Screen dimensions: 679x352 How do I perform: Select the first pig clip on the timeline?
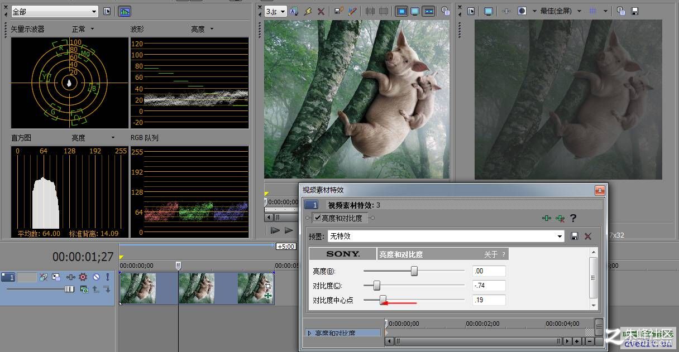coord(138,288)
